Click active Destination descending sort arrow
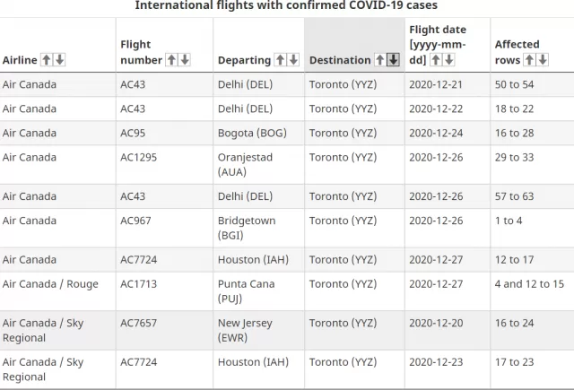 tap(394, 60)
